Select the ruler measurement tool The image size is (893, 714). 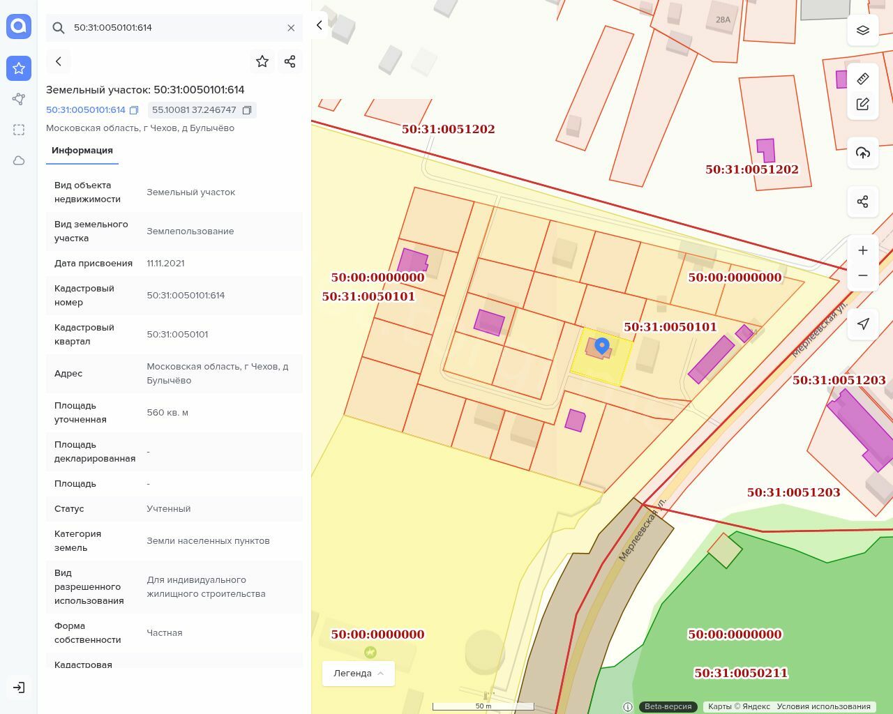pos(863,79)
